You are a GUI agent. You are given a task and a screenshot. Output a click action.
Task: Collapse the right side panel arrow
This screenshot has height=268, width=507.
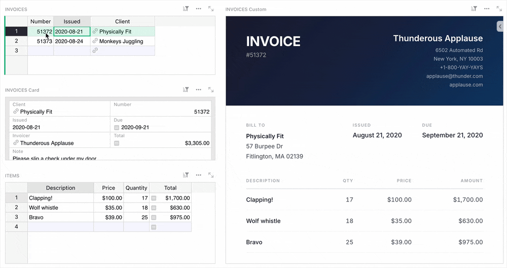[500, 26]
